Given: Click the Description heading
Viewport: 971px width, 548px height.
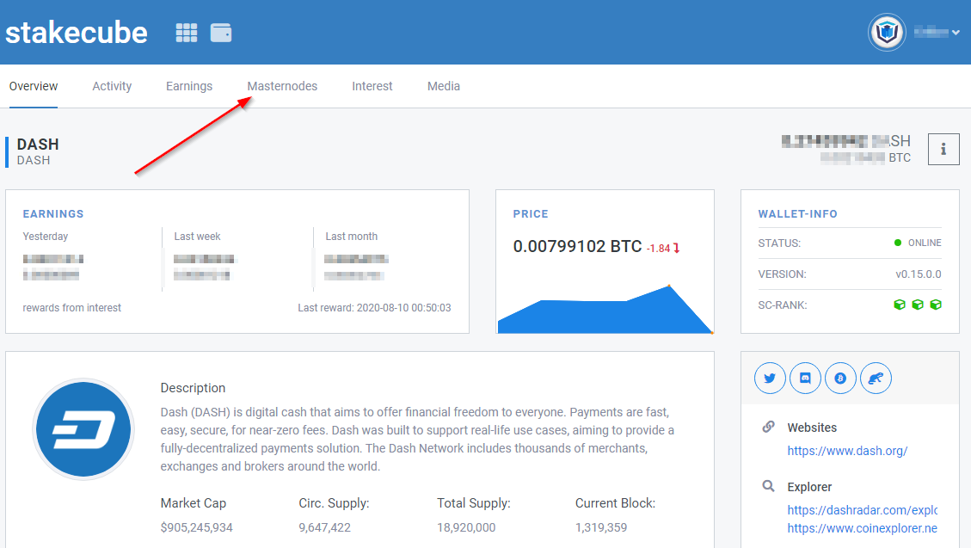Looking at the screenshot, I should [193, 388].
